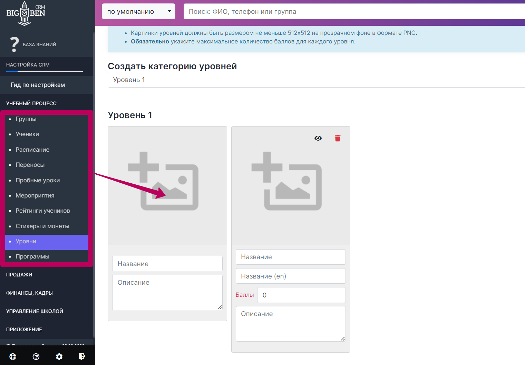Open the Стикеры и монеты menu item
Viewport: 525px width, 365px height.
[42, 226]
